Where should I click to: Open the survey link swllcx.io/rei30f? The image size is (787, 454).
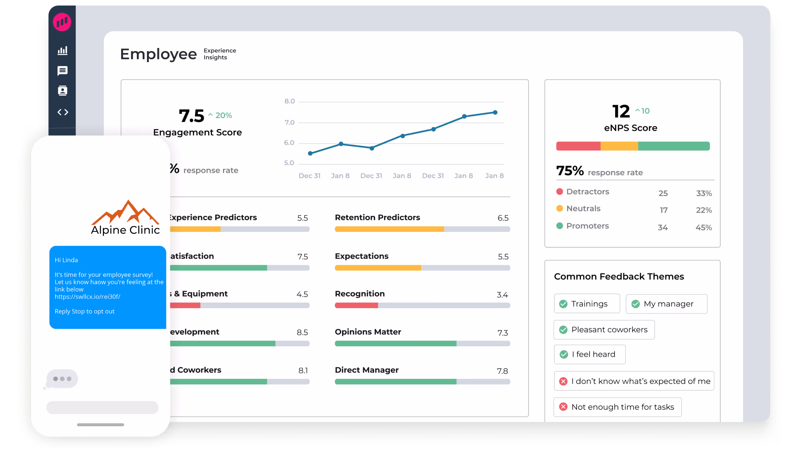88,297
